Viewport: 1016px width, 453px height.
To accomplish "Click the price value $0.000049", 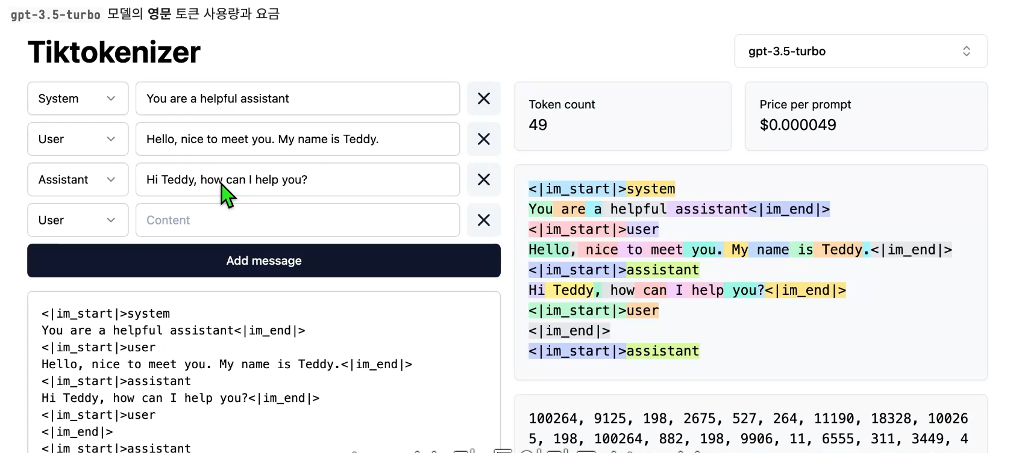I will pyautogui.click(x=798, y=125).
